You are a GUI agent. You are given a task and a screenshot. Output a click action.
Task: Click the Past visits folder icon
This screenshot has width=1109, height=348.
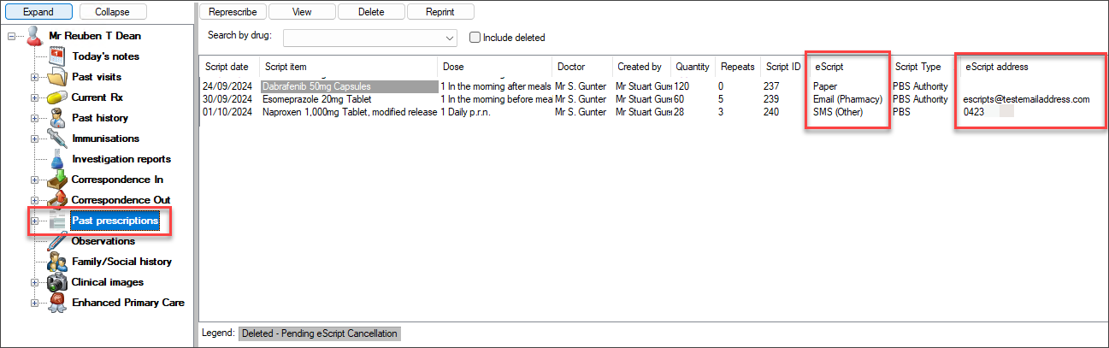[57, 77]
